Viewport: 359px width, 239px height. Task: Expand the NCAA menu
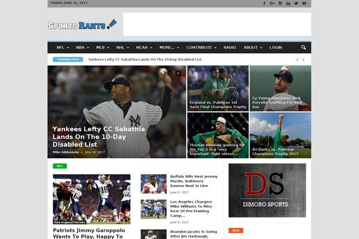click(x=144, y=48)
